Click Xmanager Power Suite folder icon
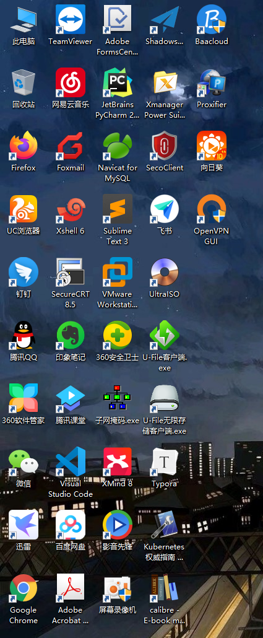Image resolution: width=263 pixels, height=638 pixels. pyautogui.click(x=165, y=82)
